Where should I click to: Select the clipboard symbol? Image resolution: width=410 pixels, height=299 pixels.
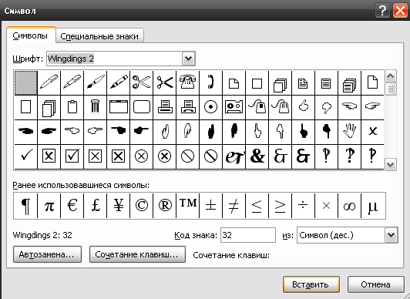click(72, 107)
